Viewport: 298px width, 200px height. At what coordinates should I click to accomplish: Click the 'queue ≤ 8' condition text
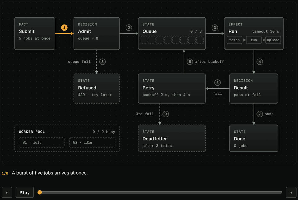88,38
